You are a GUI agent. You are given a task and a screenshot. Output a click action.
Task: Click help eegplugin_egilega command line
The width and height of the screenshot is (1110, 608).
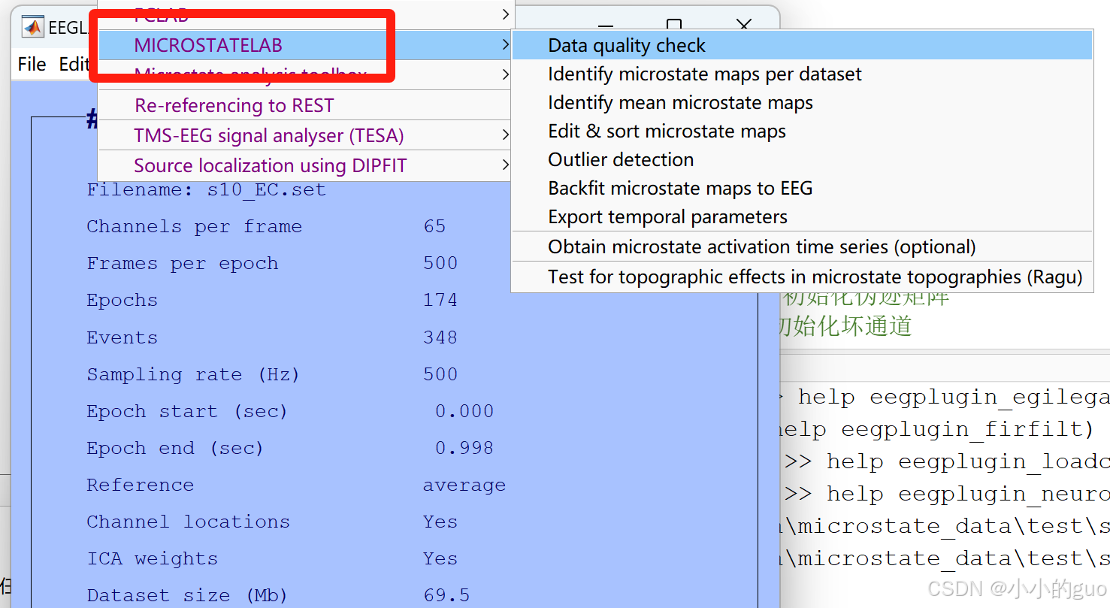(x=953, y=397)
